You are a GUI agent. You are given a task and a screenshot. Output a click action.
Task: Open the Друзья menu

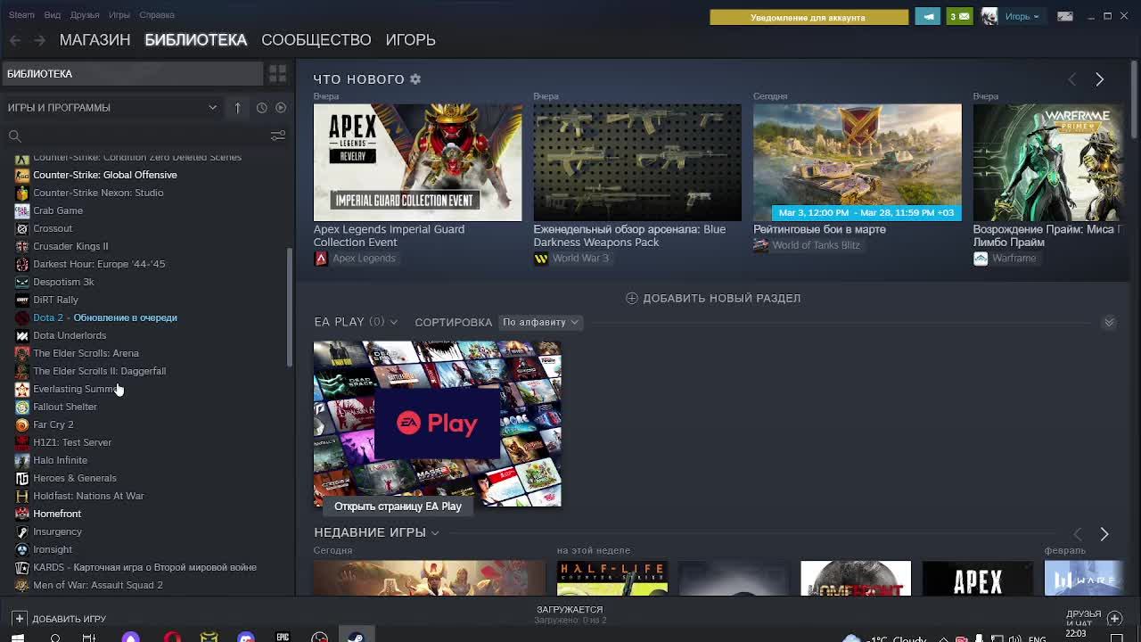(85, 15)
